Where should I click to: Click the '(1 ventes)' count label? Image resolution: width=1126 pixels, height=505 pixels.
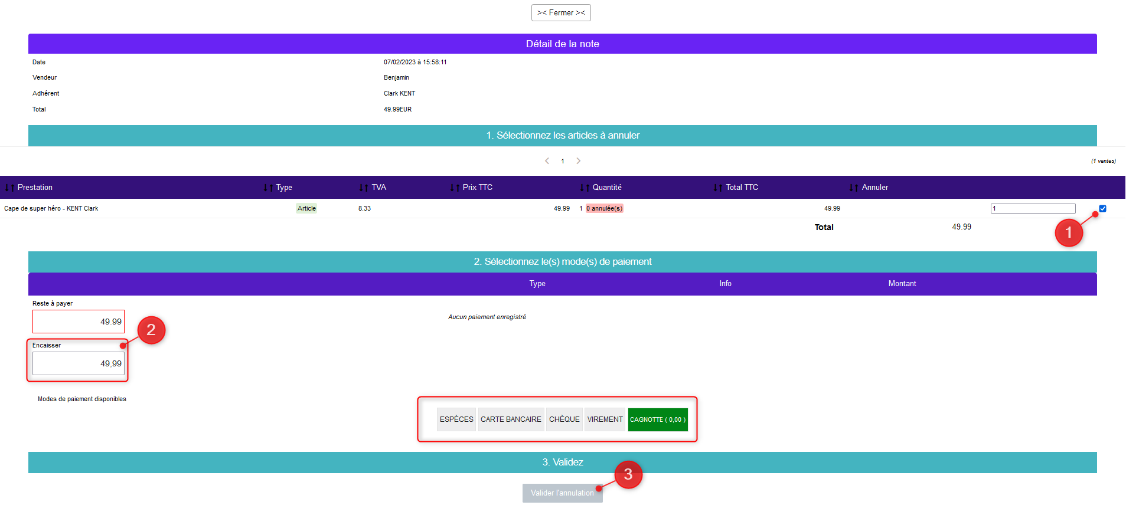click(x=1104, y=161)
